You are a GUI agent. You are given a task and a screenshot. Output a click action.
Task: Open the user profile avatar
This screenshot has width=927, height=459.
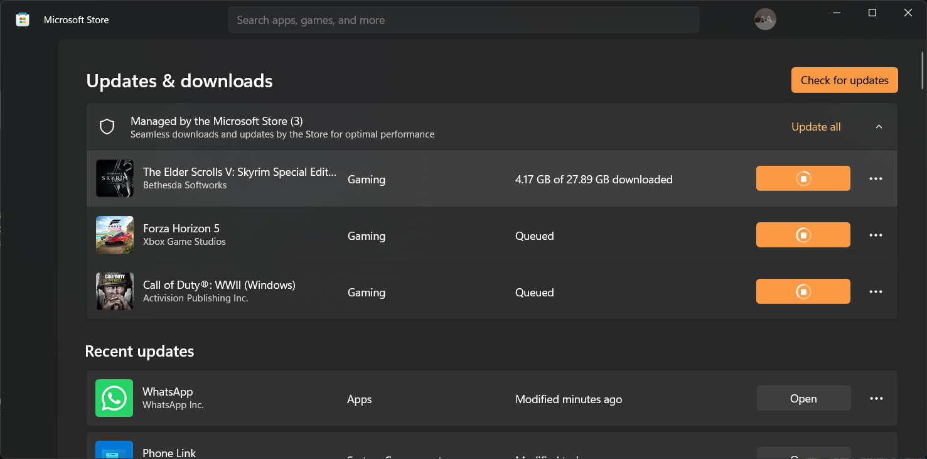765,19
